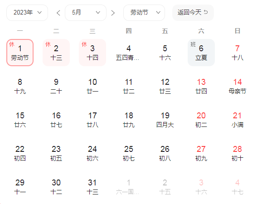Click the 返回今天 button
The image size is (257, 204).
(x=193, y=13)
